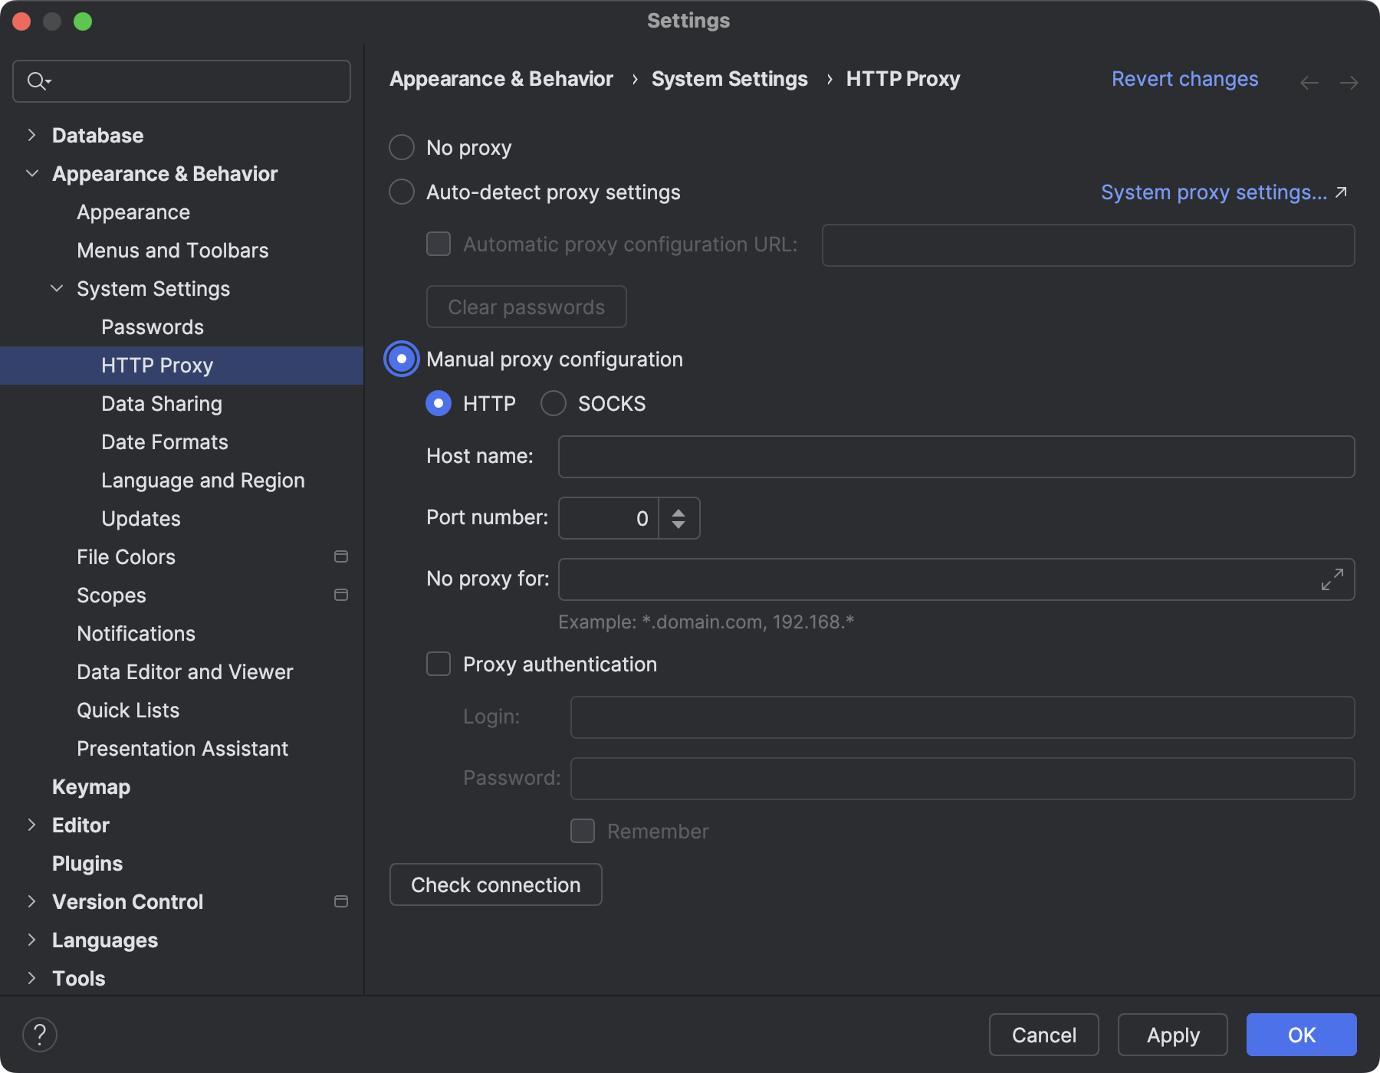Open the System proxy settings link

pyautogui.click(x=1214, y=192)
